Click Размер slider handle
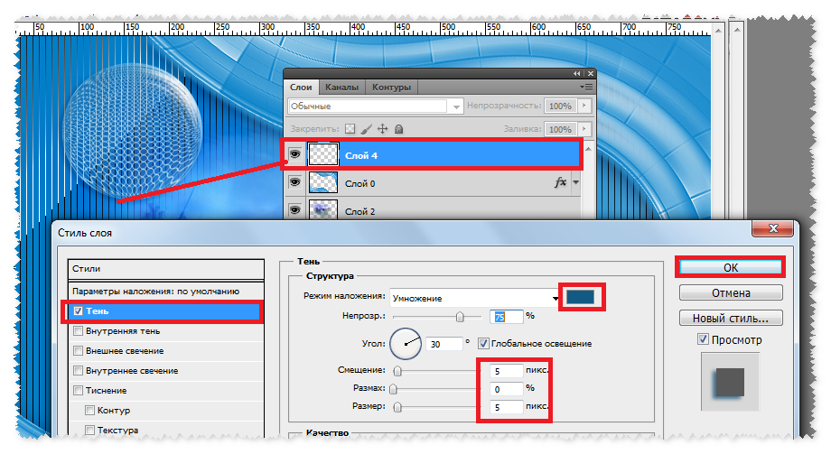The height and width of the screenshot is (454, 831). click(397, 407)
